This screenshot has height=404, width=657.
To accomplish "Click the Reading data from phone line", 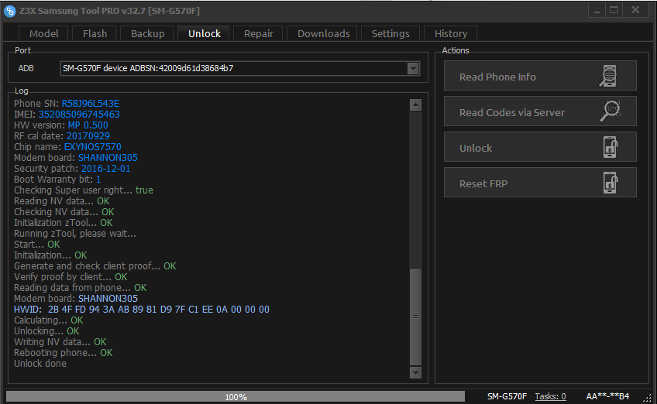I will pos(81,288).
